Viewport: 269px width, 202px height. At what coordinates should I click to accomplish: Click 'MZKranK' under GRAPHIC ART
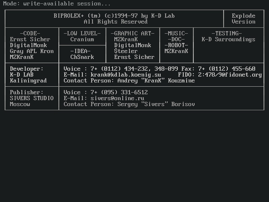[126, 39]
